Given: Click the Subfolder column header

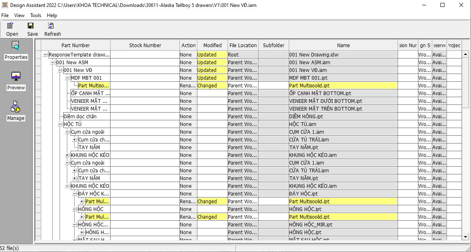Looking at the screenshot, I should click(x=274, y=46).
